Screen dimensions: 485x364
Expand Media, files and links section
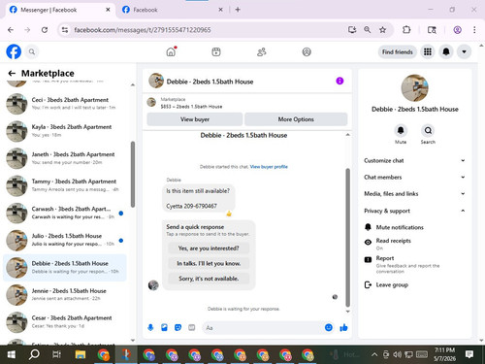coord(414,193)
